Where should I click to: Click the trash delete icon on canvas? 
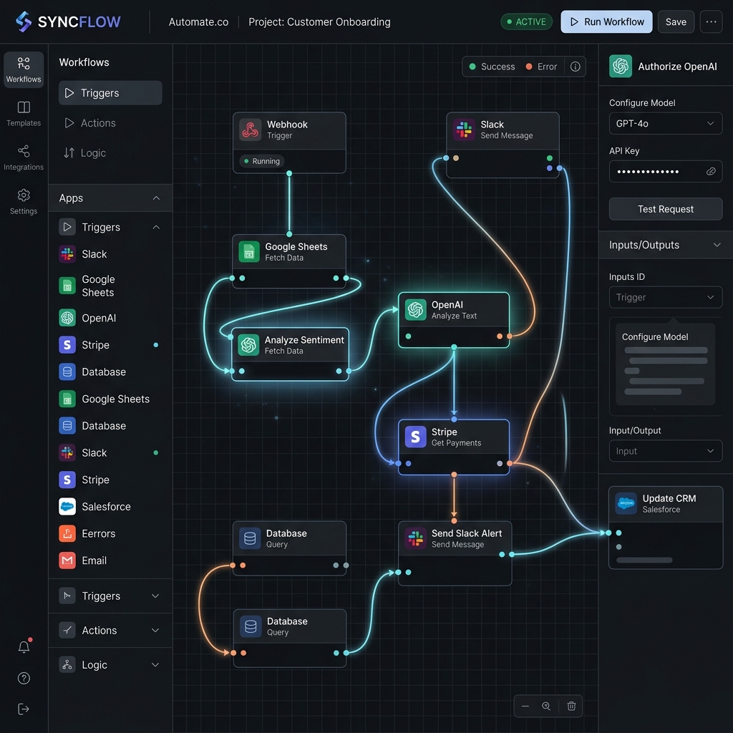571,706
